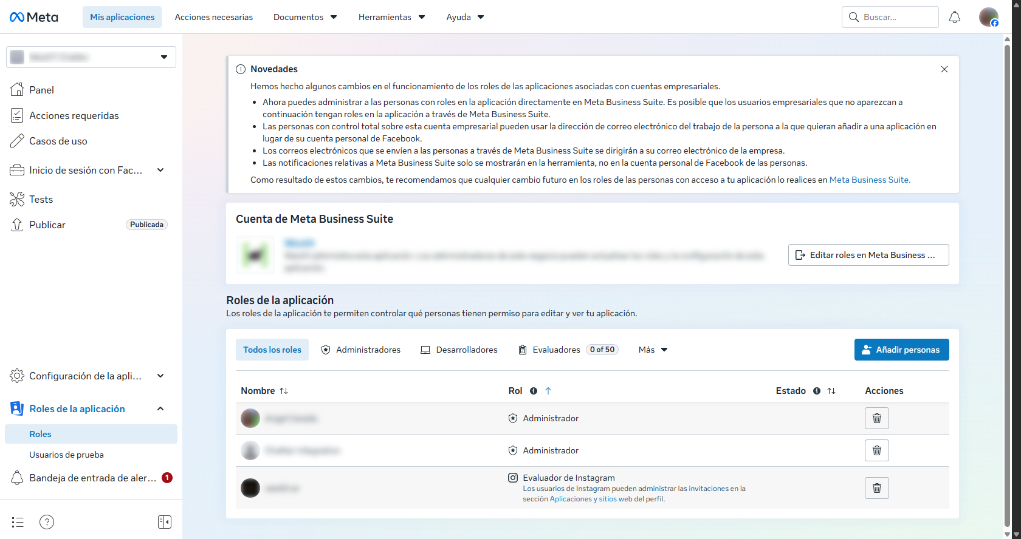The height and width of the screenshot is (539, 1021).
Task: Delete the first Administrador row
Action: [x=877, y=418]
